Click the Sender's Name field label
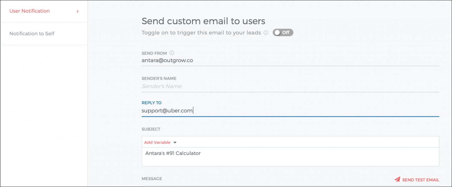Viewport: 452px width, 187px height. [x=159, y=78]
